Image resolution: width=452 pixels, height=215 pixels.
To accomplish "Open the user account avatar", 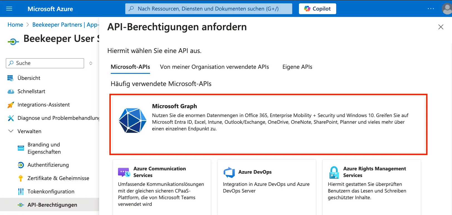I will click(447, 9).
